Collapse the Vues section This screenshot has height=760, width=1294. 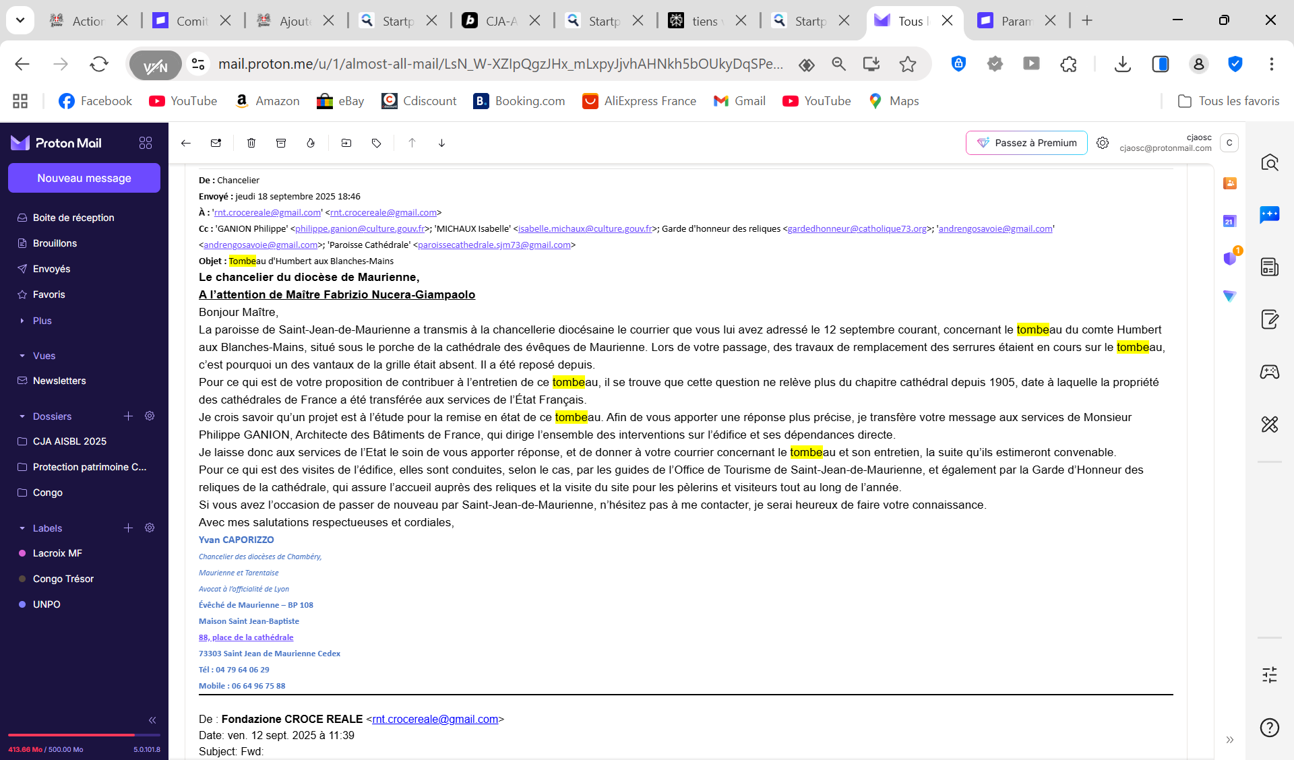22,356
